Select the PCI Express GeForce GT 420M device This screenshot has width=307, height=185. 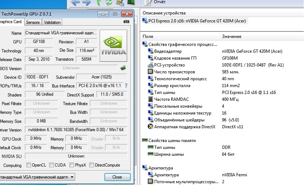[x=194, y=21]
